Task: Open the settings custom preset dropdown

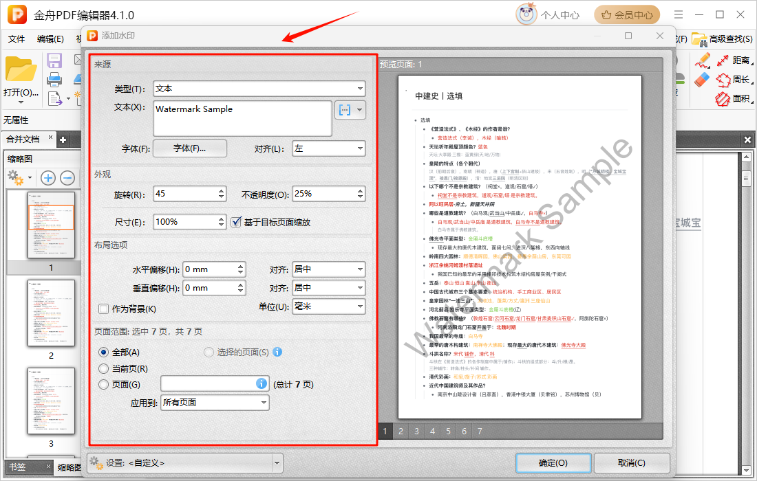Action: [277, 463]
